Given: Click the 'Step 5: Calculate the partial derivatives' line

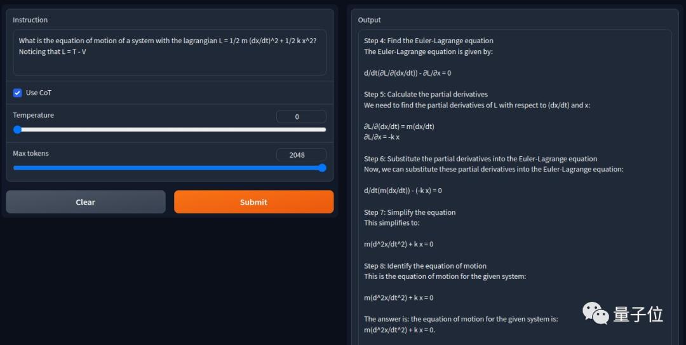Looking at the screenshot, I should point(426,94).
